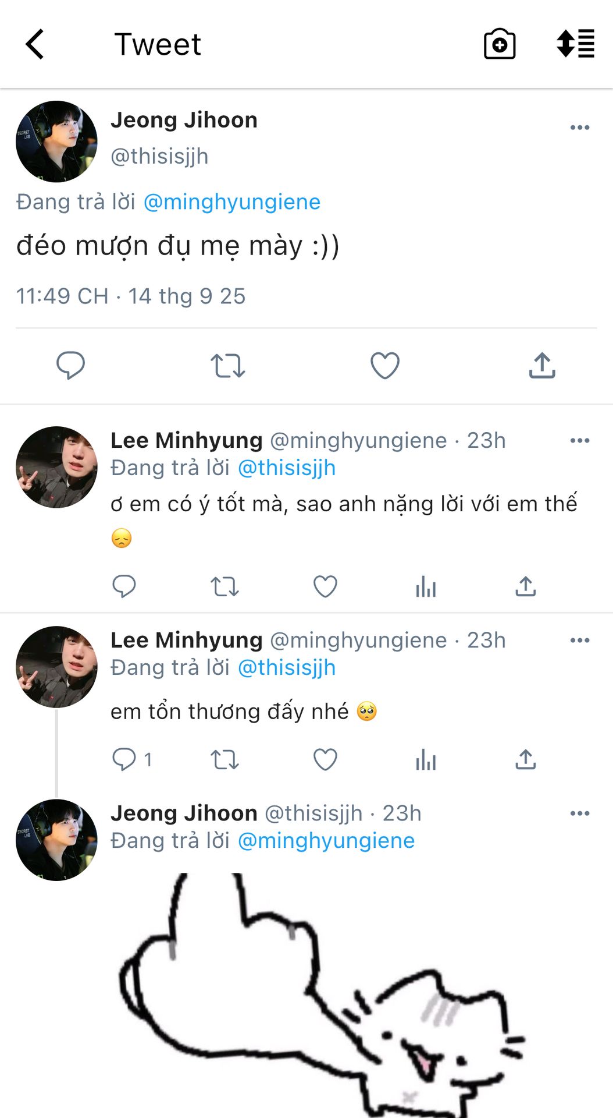Open more options on the main tweet
The image size is (613, 1118).
pyautogui.click(x=580, y=128)
